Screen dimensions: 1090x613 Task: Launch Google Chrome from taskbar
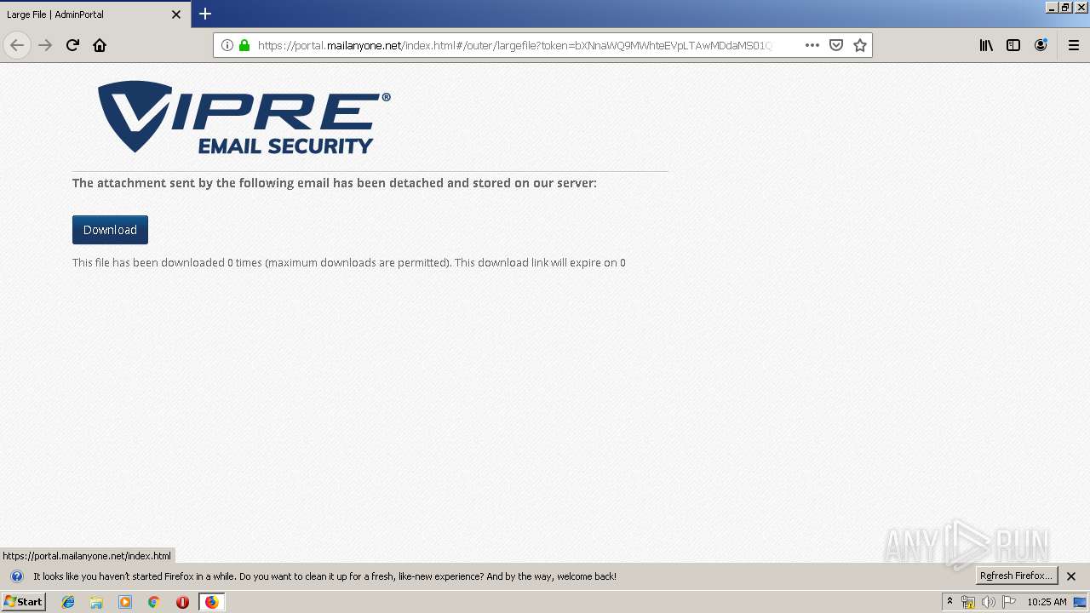tap(154, 602)
